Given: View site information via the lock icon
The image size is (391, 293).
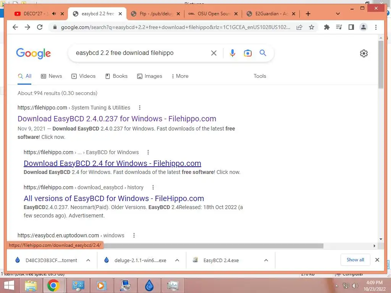Looking at the screenshot, I should [55, 27].
